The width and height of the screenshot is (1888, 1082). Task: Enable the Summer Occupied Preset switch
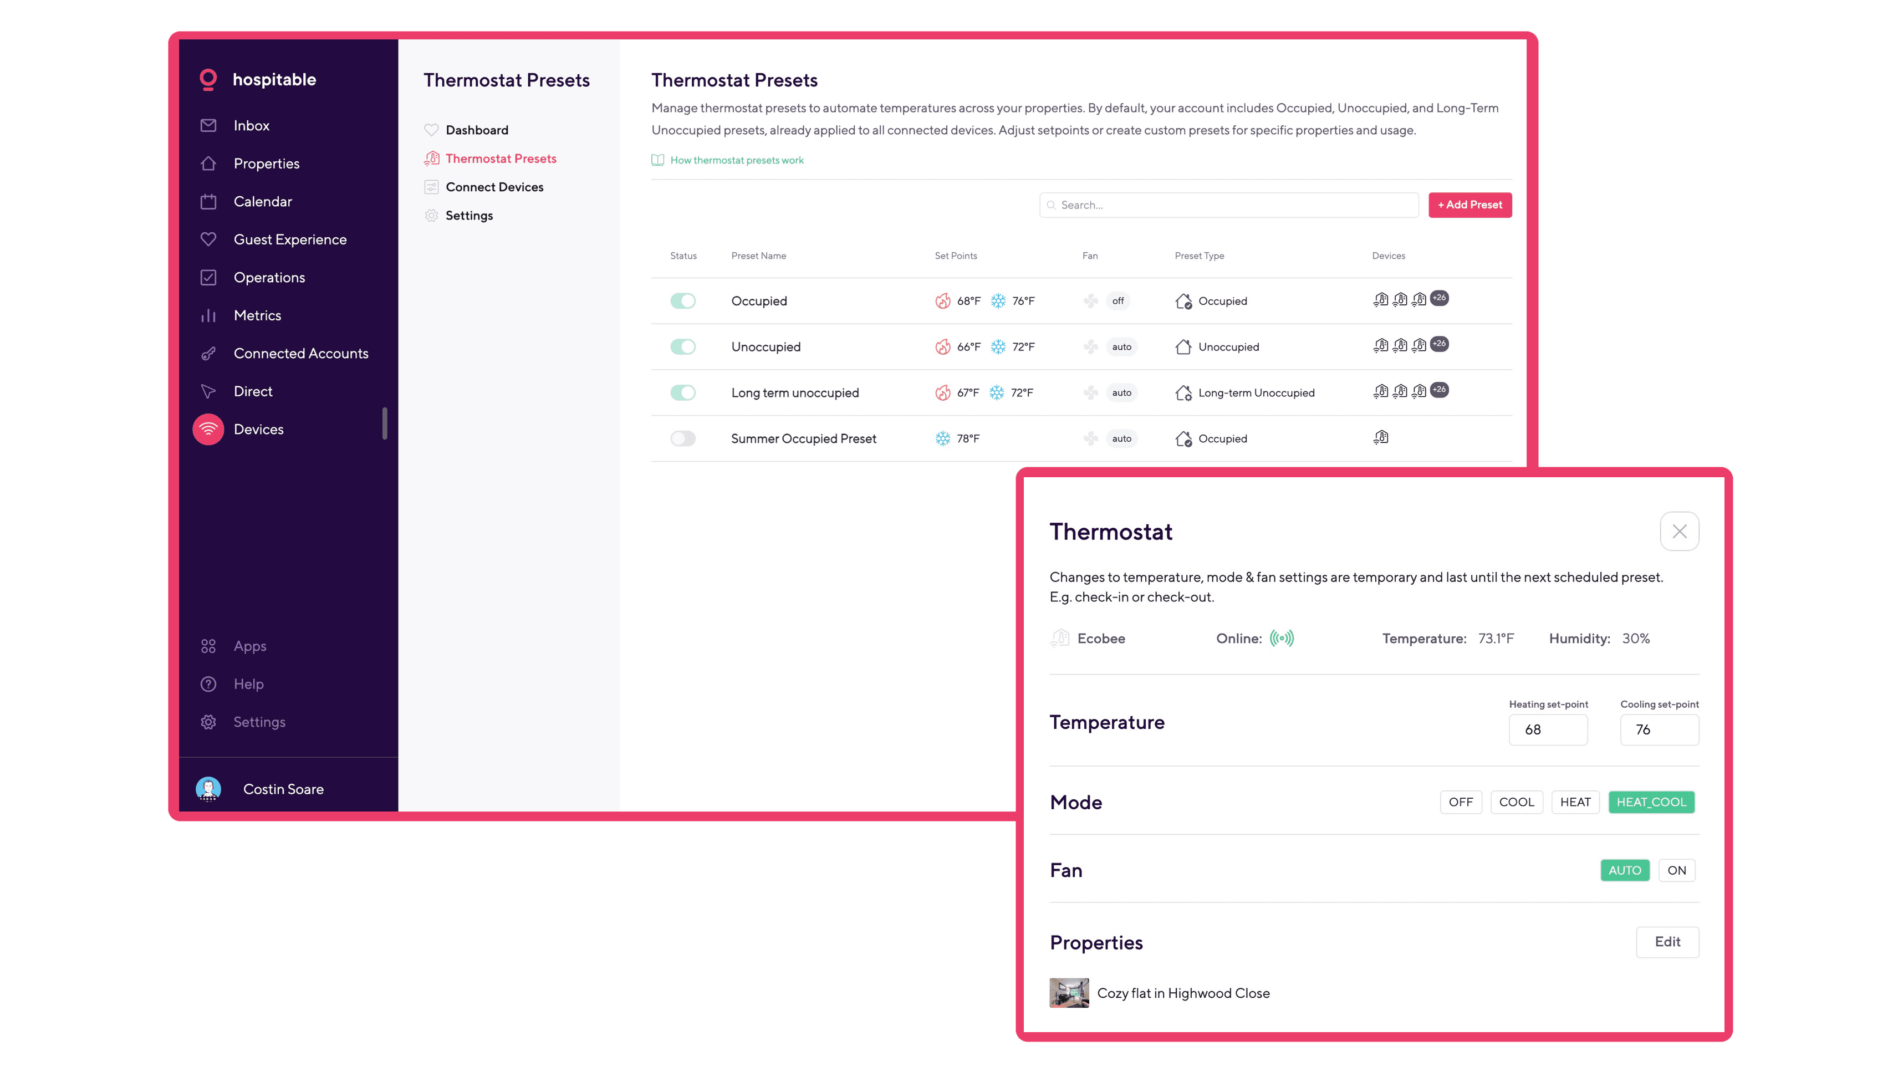[x=682, y=438]
